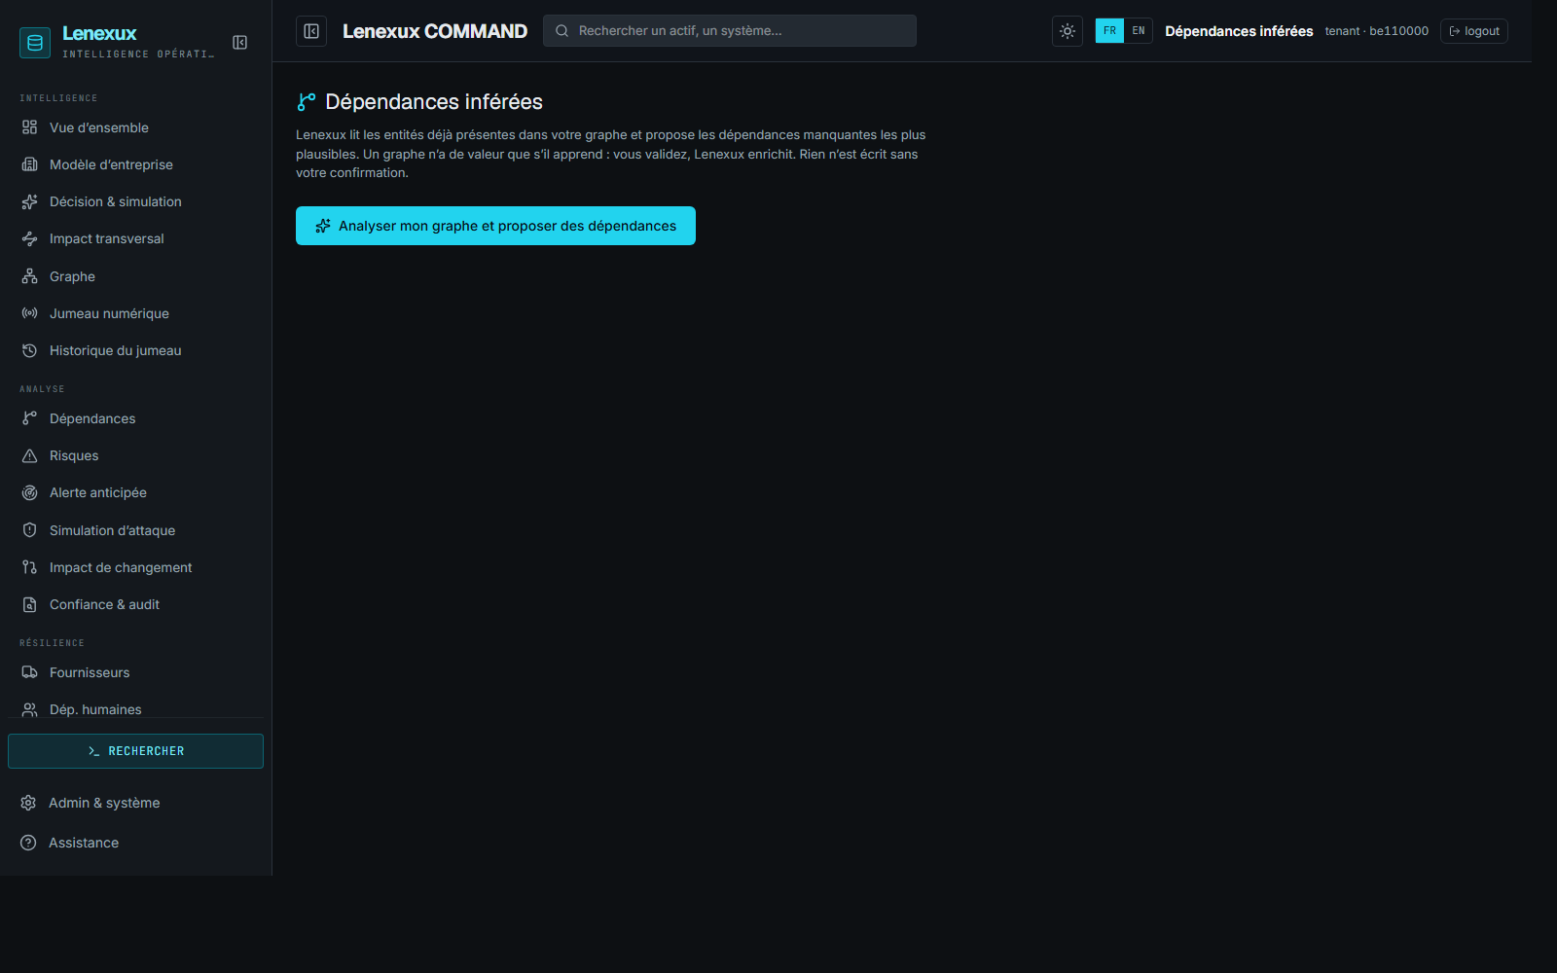Collapse sidebar via icon beside Lenexux logo
The width and height of the screenshot is (1557, 973).
(x=240, y=43)
